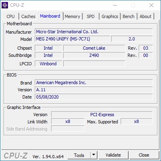Screen dimensions: 161x161
Task: Click the Max. Supported x8 value
Action: tap(137, 122)
